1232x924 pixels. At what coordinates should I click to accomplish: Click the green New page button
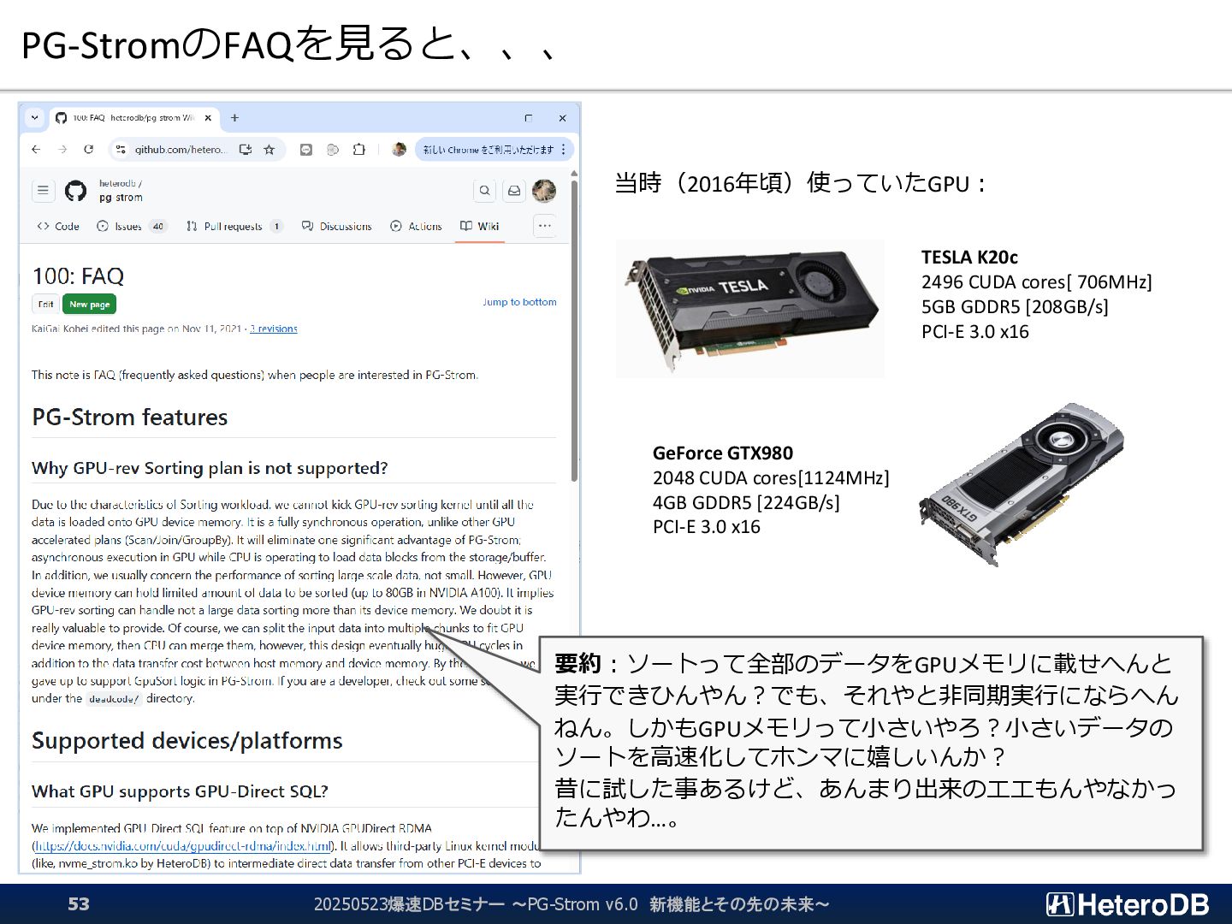(x=89, y=304)
